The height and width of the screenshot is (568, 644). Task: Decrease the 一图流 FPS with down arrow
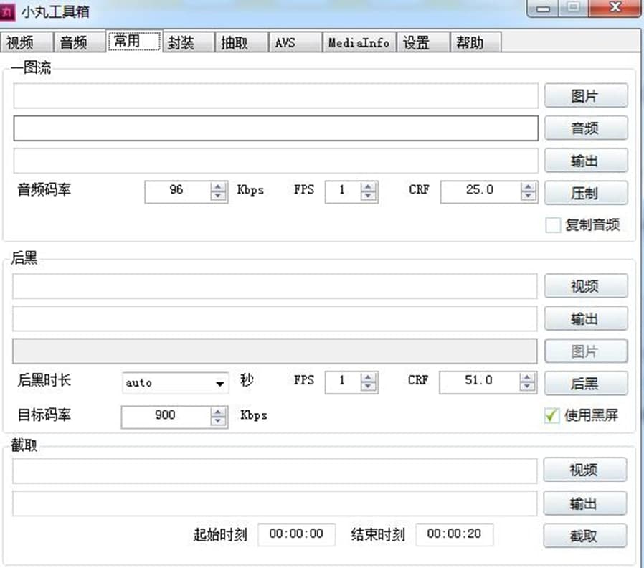369,196
